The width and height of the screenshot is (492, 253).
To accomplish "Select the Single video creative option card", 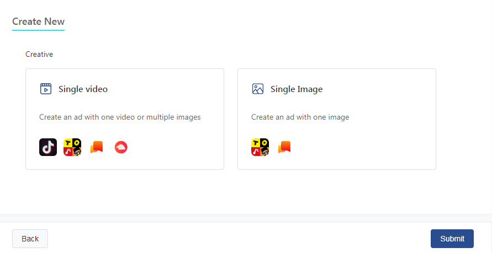I will (125, 119).
